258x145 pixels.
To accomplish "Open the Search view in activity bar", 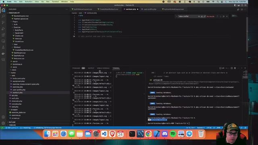I will (x=3, y=16).
